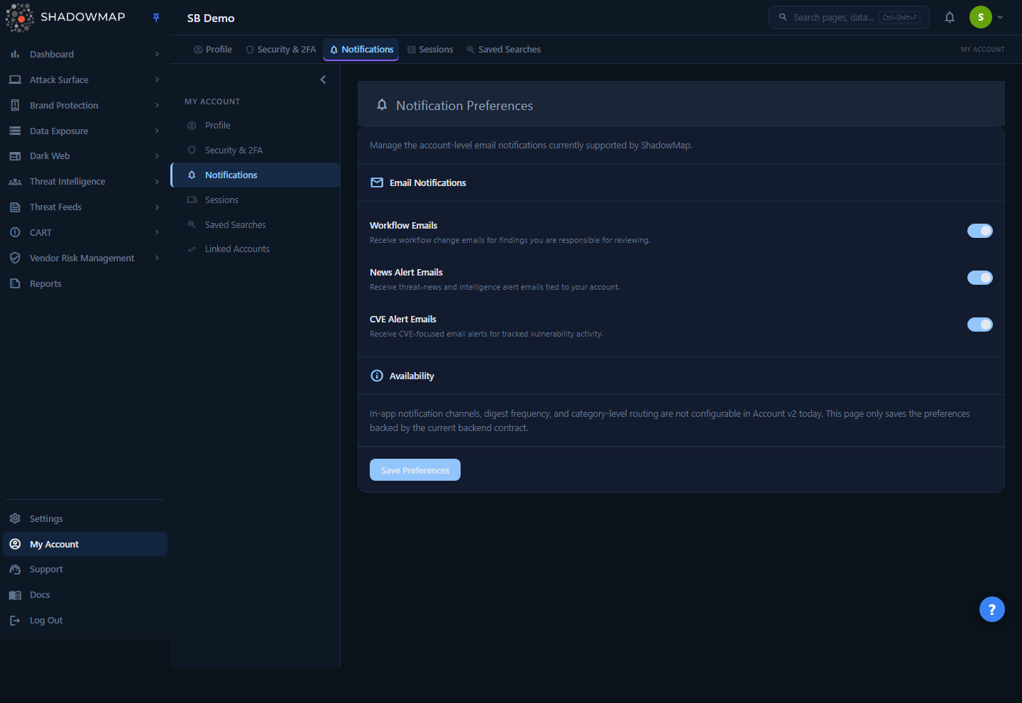Open Profile in My Account submenu

click(x=255, y=126)
